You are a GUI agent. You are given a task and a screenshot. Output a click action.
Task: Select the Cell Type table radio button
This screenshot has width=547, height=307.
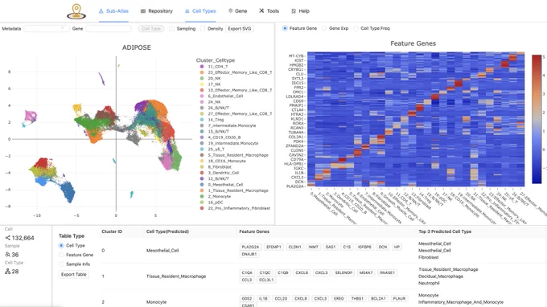point(61,246)
